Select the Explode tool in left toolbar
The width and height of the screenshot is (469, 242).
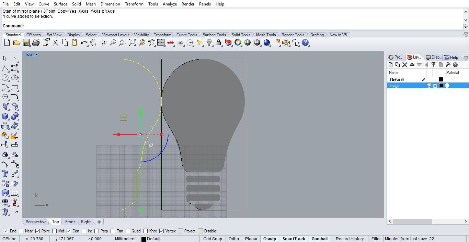pyautogui.click(x=14, y=136)
